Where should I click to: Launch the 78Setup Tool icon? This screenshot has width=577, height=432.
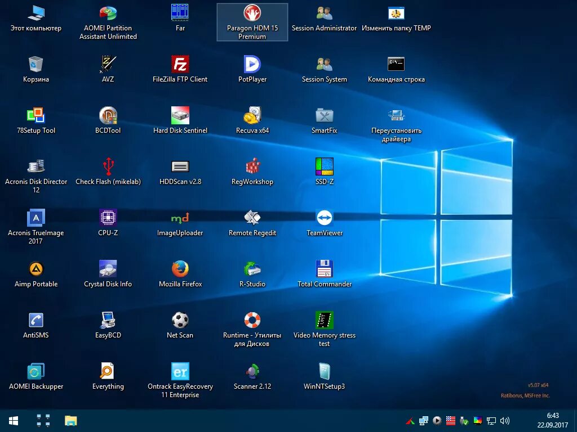[36, 120]
